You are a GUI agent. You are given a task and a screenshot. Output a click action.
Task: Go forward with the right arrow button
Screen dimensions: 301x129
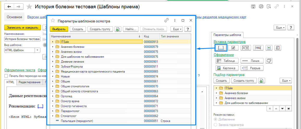pos(18,7)
